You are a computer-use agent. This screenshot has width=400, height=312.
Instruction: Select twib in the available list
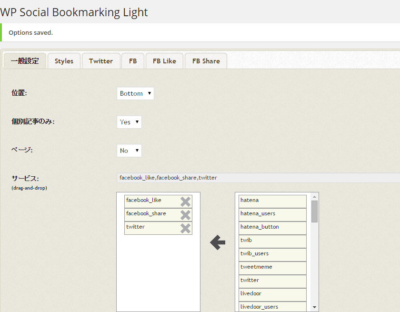pyautogui.click(x=272, y=242)
